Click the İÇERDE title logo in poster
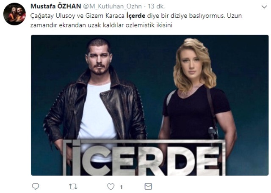 pos(144,157)
